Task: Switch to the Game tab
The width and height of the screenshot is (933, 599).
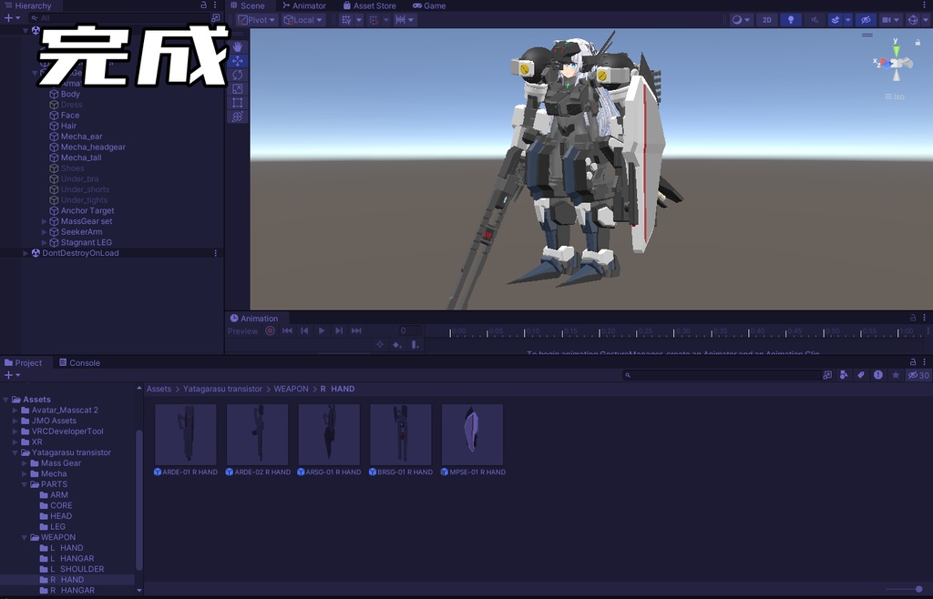Action: coord(429,5)
